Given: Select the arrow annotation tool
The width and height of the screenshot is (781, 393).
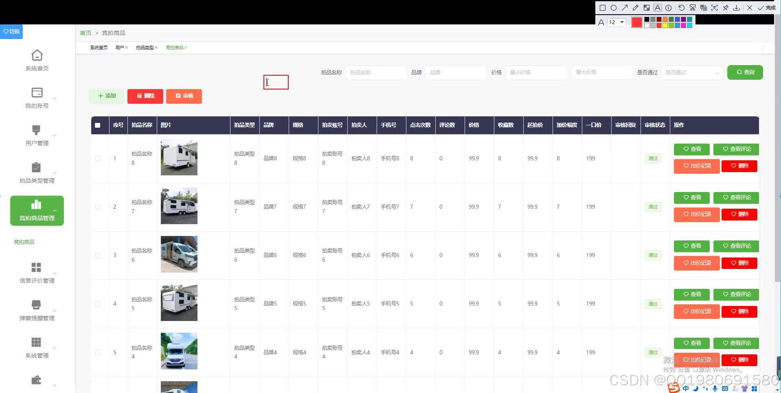Looking at the screenshot, I should [625, 8].
